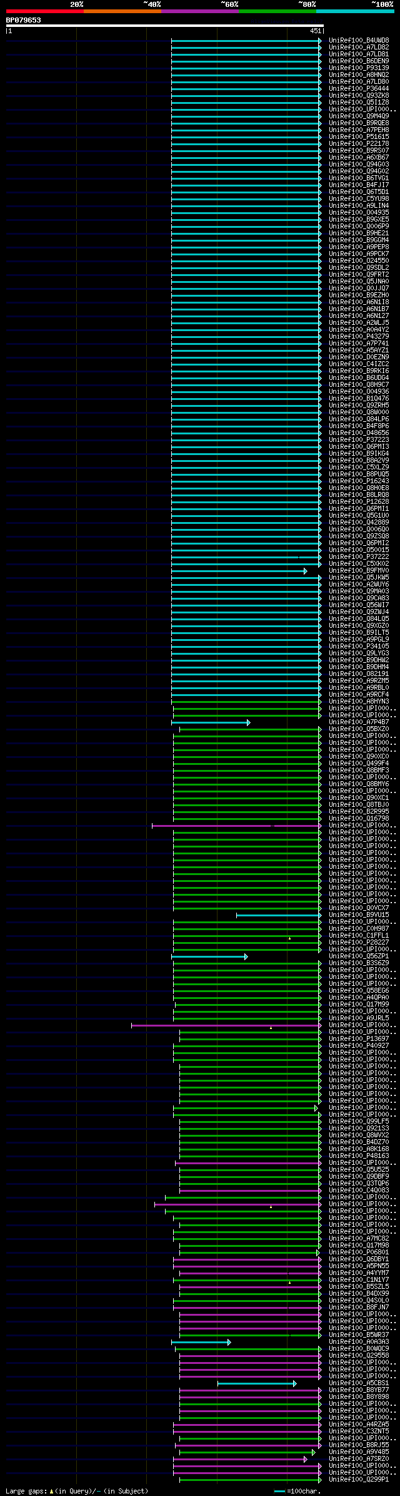
Task: Click the UniRef100_P51615 label
Action: (x=359, y=137)
